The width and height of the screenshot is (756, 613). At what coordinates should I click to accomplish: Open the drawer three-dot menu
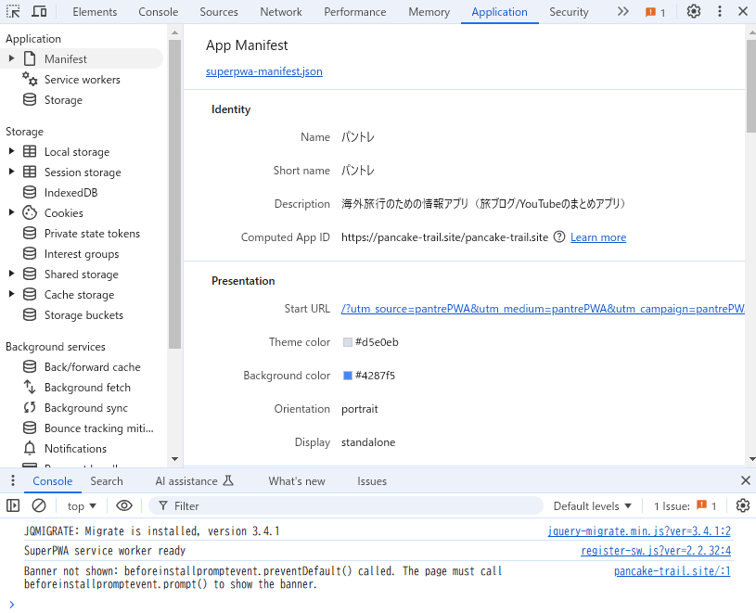pos(13,480)
